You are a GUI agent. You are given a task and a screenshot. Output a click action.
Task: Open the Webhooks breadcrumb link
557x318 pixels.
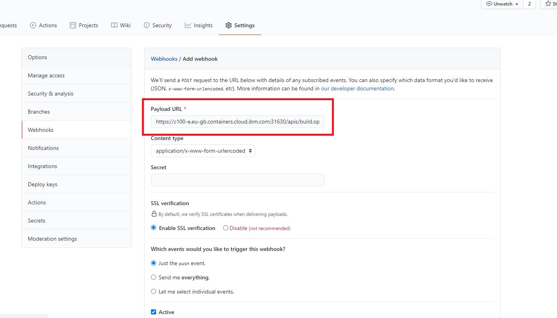click(164, 58)
